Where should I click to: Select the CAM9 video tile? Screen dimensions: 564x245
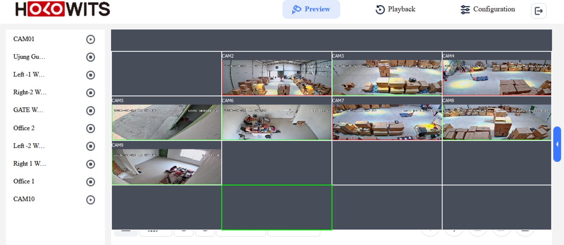[167, 163]
